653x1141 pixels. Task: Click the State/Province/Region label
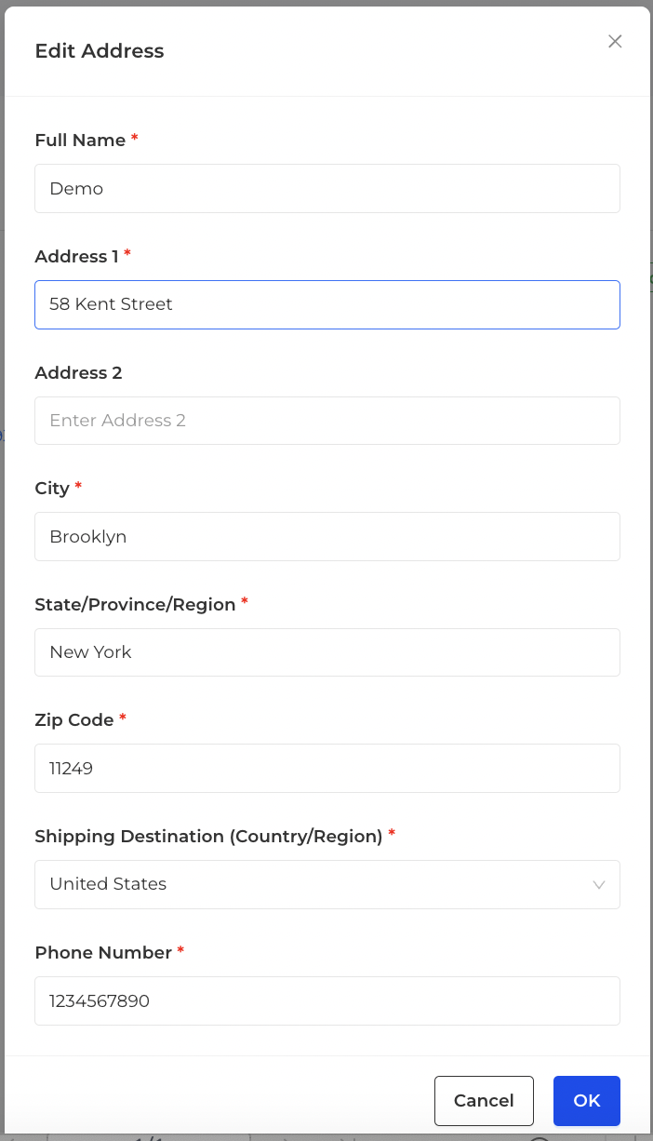tap(135, 604)
